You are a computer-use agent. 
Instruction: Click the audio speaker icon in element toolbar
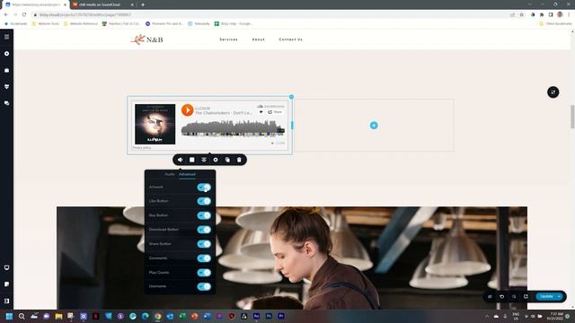point(180,160)
